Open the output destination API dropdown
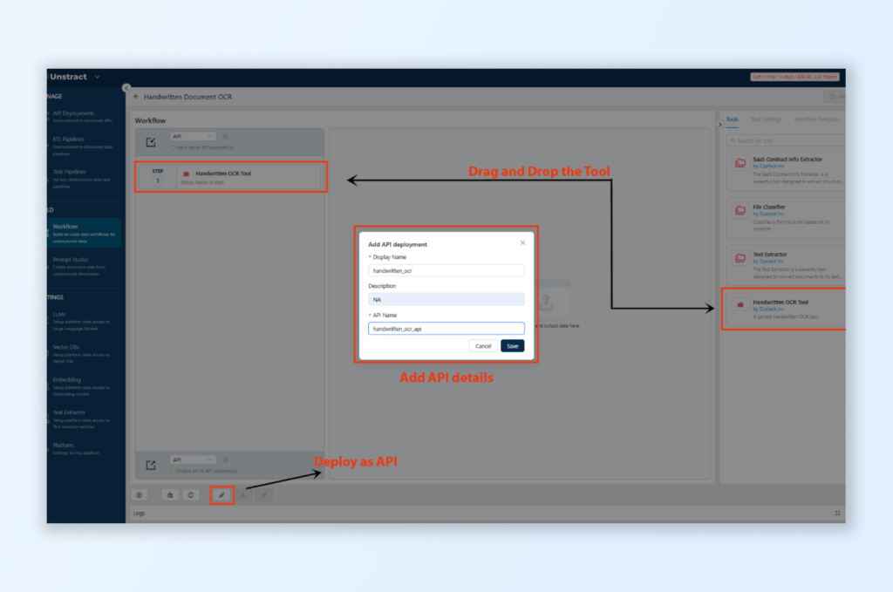This screenshot has height=592, width=893. click(x=194, y=459)
